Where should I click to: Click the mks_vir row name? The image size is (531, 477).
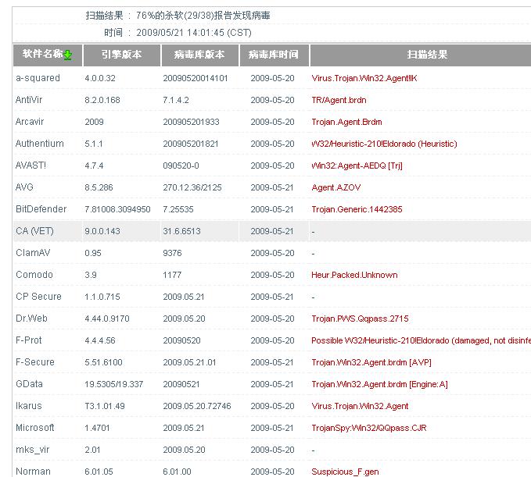33,450
